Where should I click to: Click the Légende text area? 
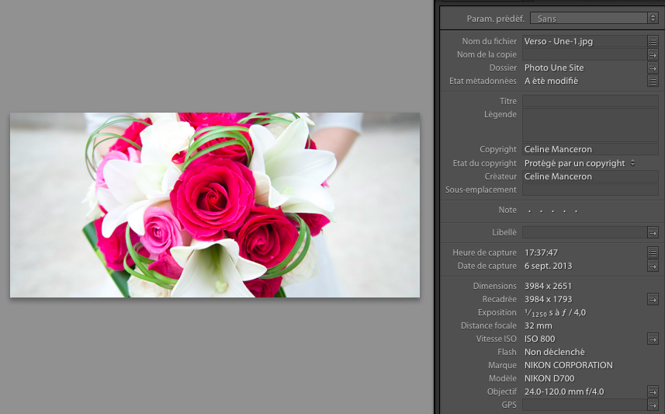tap(591, 125)
